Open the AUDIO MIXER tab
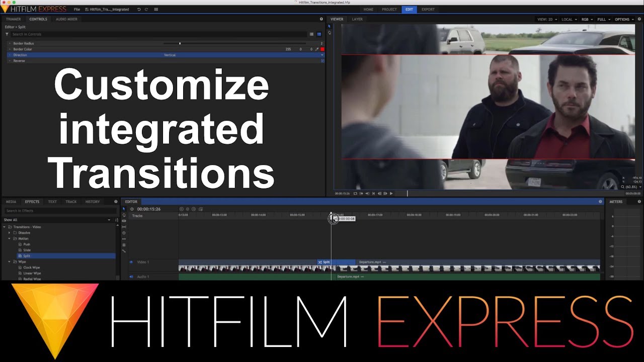Screen dimensions: 644x362 66,19
